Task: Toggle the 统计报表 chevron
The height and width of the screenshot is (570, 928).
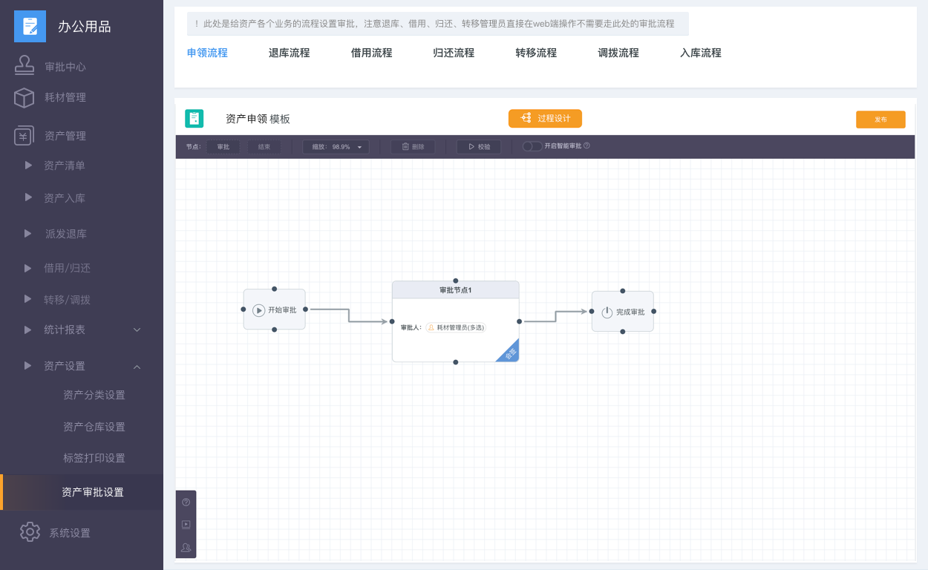Action: pyautogui.click(x=137, y=330)
